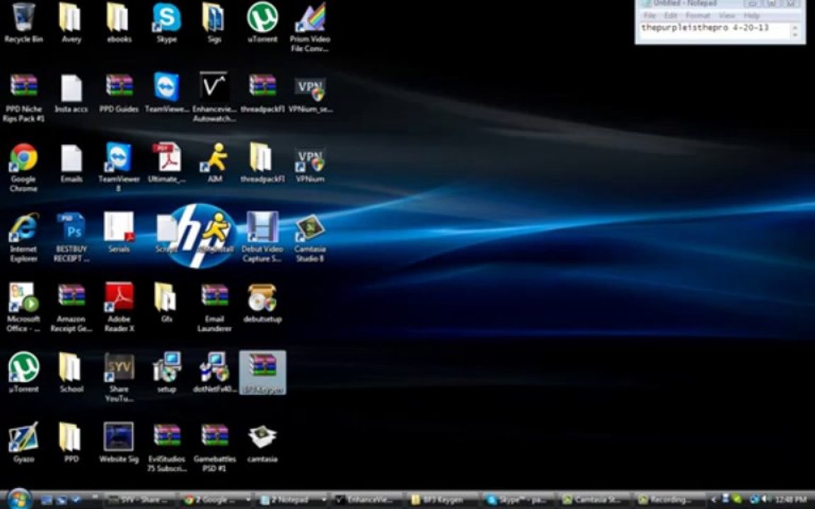Open the Format menu in Notepad
815x509 pixels.
698,16
